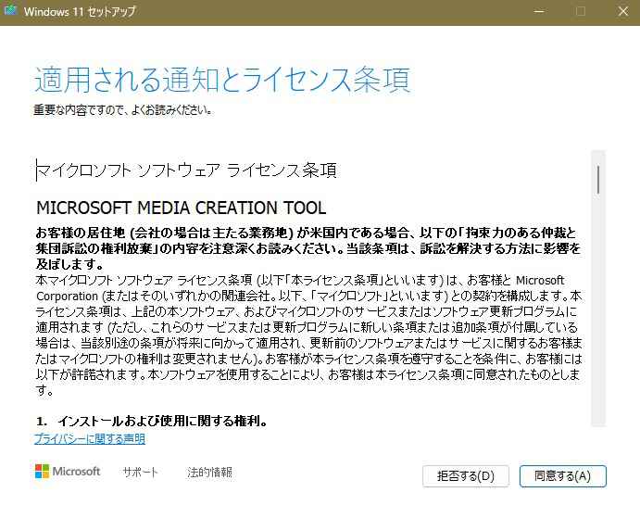Click the MICROSOFT MEDIA CREATION TOOL heading
Viewport: 640px width, 505px height.
click(x=181, y=207)
